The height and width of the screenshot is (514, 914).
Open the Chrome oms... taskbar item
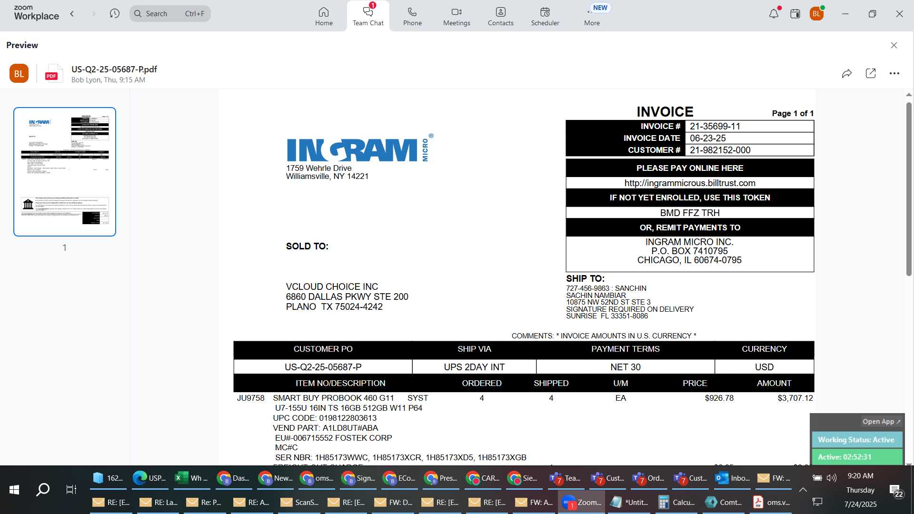click(316, 478)
